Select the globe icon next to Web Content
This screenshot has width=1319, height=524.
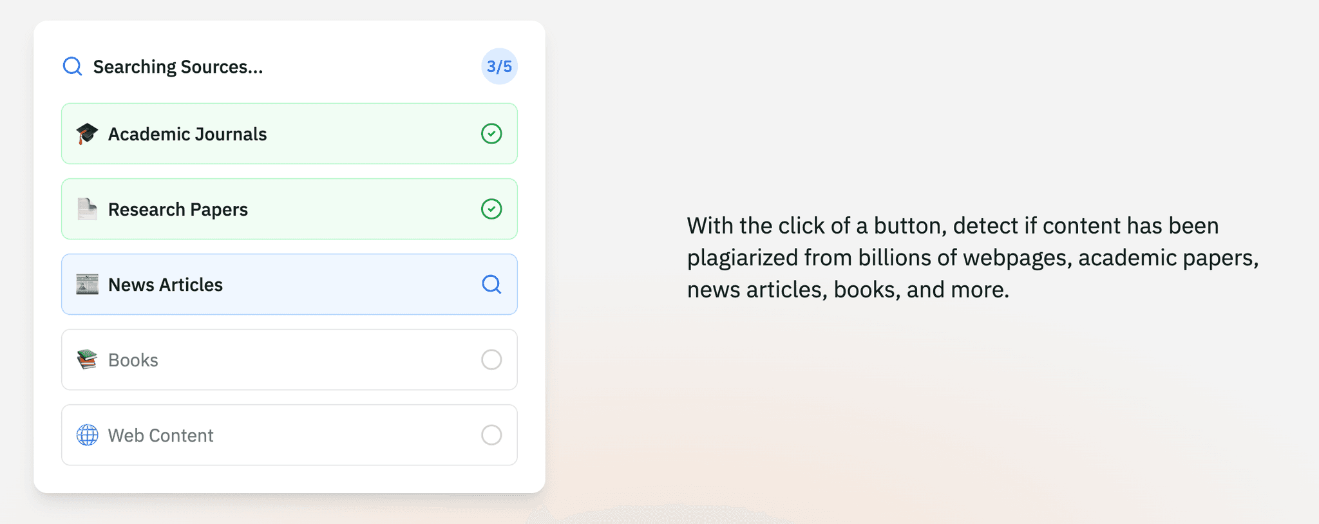click(86, 435)
